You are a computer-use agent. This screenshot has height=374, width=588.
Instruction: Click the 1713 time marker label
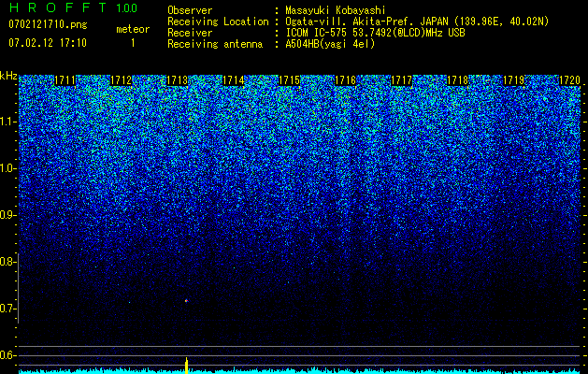[x=177, y=80]
